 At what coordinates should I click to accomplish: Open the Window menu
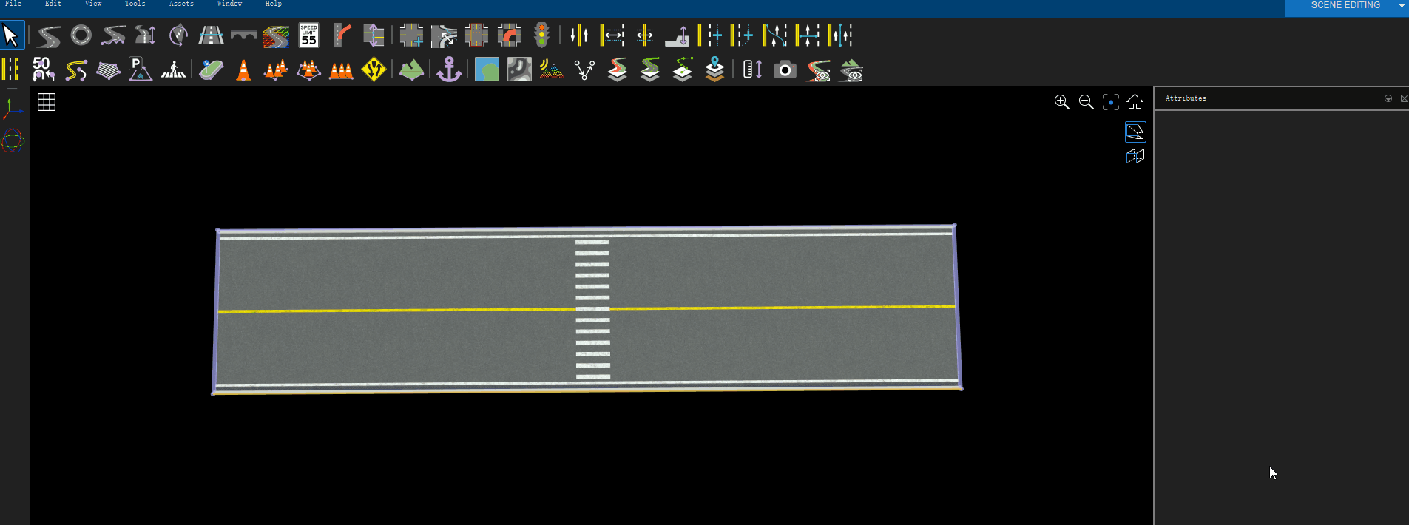tap(229, 4)
